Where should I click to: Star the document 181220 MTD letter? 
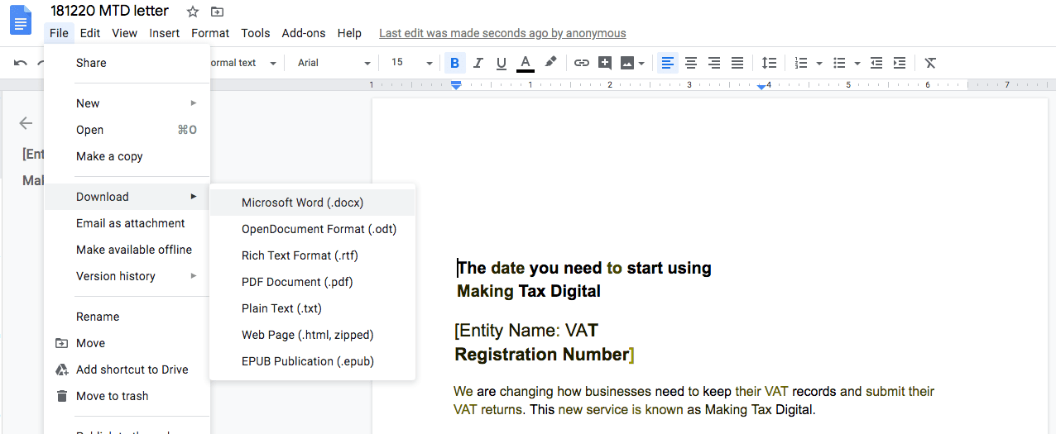click(x=193, y=12)
